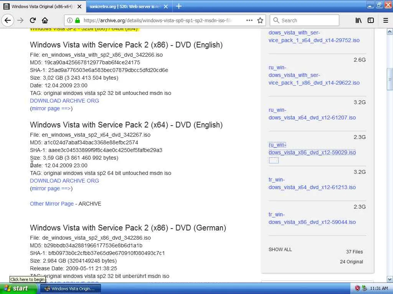The width and height of the screenshot is (393, 294).
Task: Click the 11:31 AM taskbar clock
Action: (x=379, y=289)
